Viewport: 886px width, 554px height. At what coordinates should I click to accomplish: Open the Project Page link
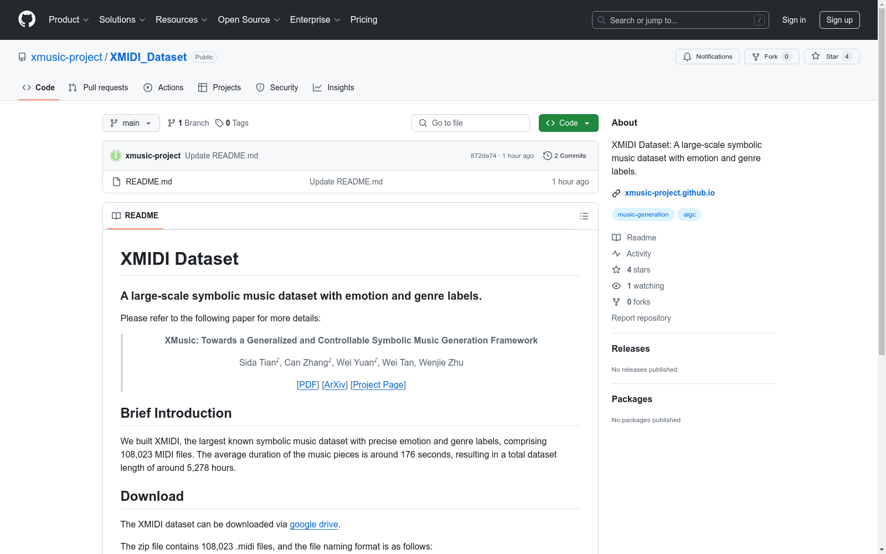pyautogui.click(x=378, y=384)
